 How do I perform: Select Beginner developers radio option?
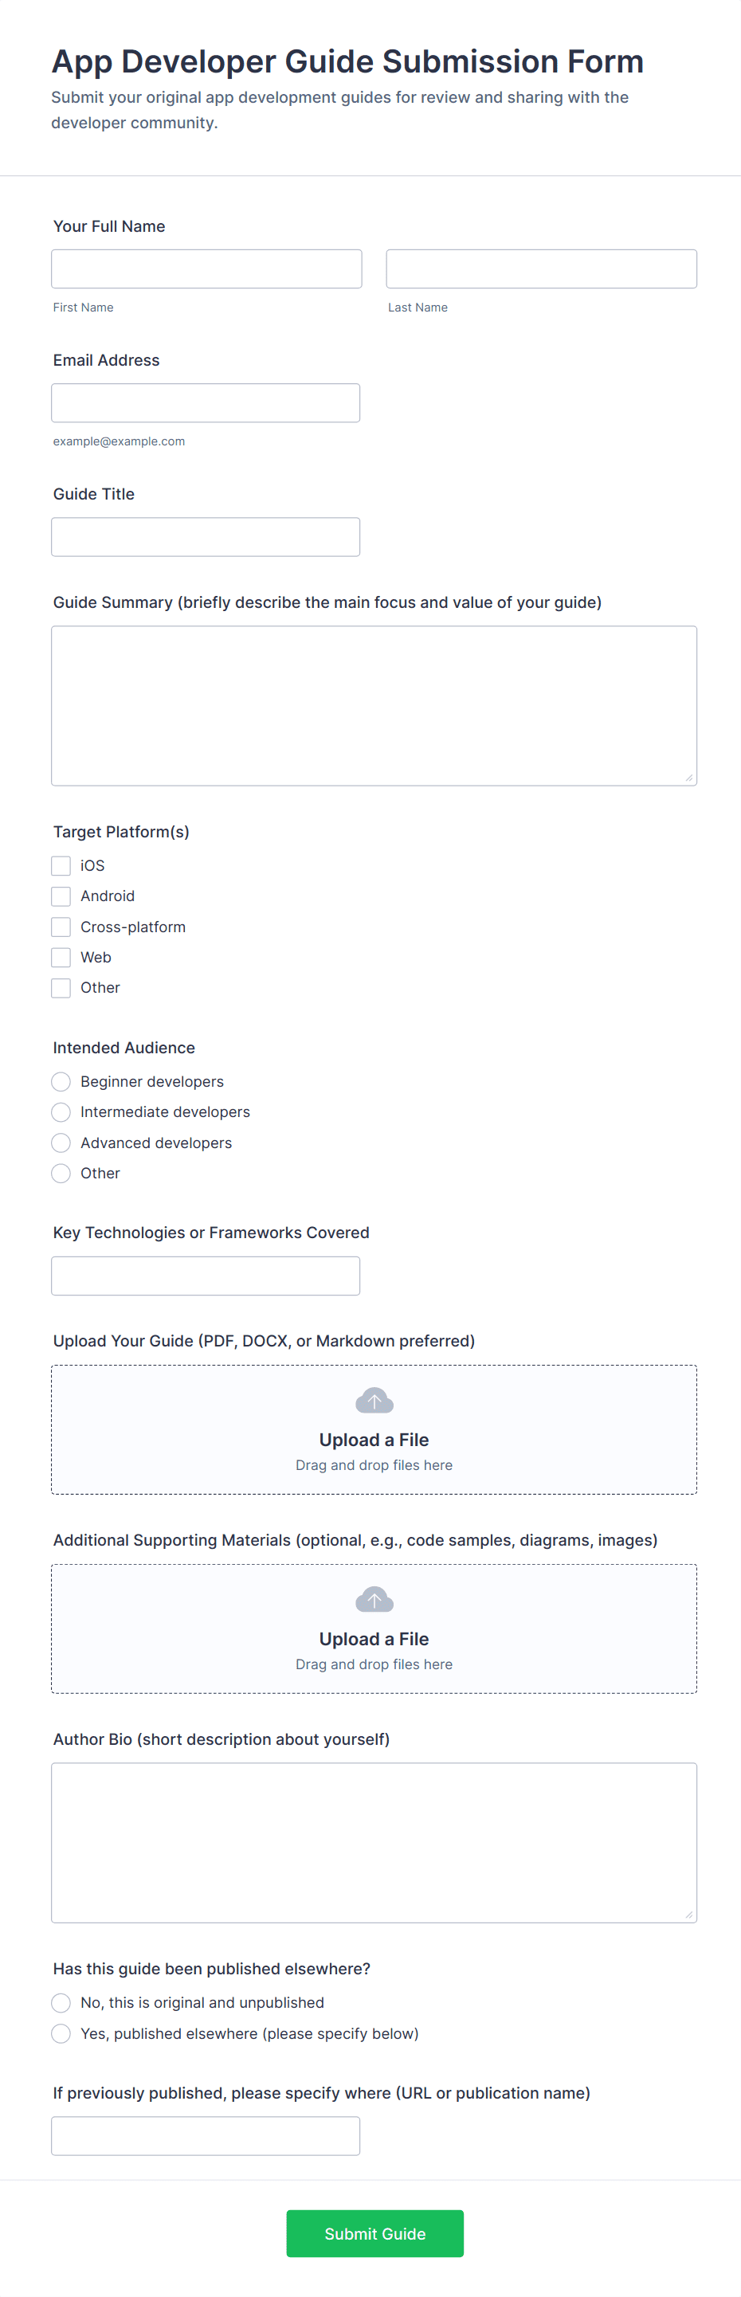tap(61, 1080)
